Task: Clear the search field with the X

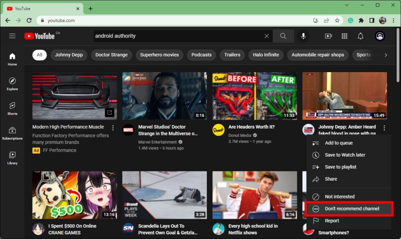Action: tap(266, 36)
